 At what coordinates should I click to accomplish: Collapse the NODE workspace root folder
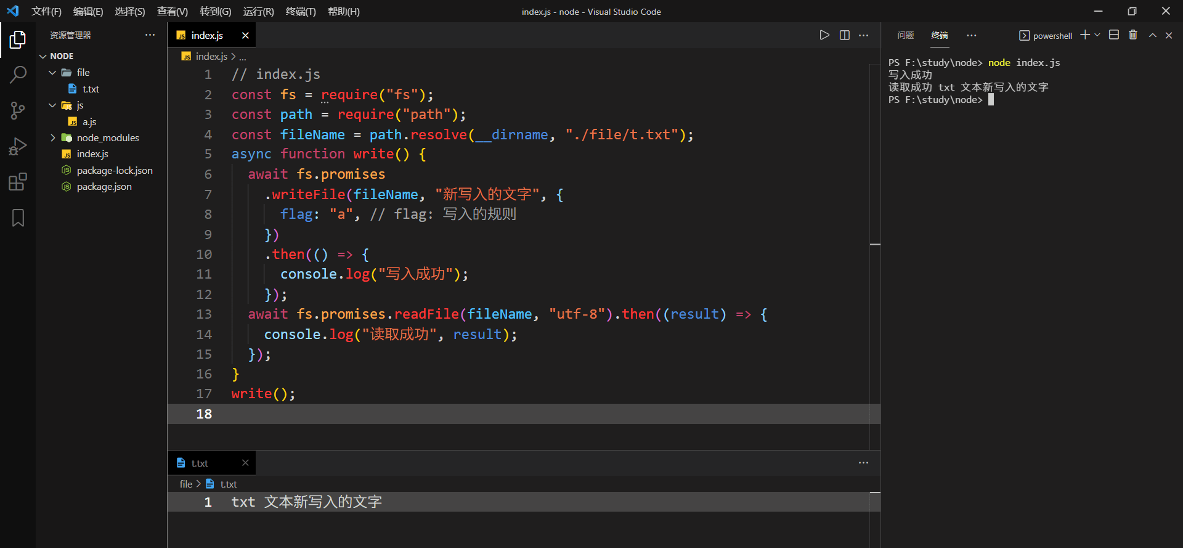(101, 56)
